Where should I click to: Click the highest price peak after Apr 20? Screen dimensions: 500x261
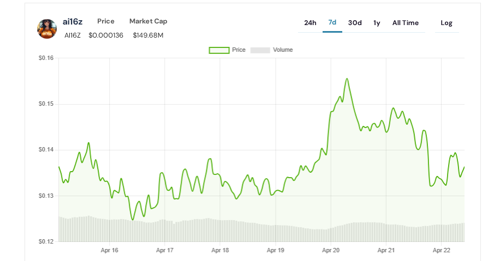coord(347,78)
